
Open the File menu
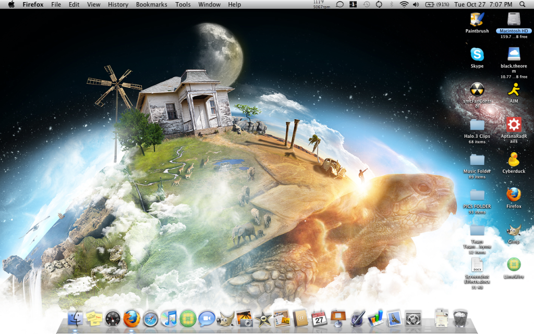click(x=56, y=4)
